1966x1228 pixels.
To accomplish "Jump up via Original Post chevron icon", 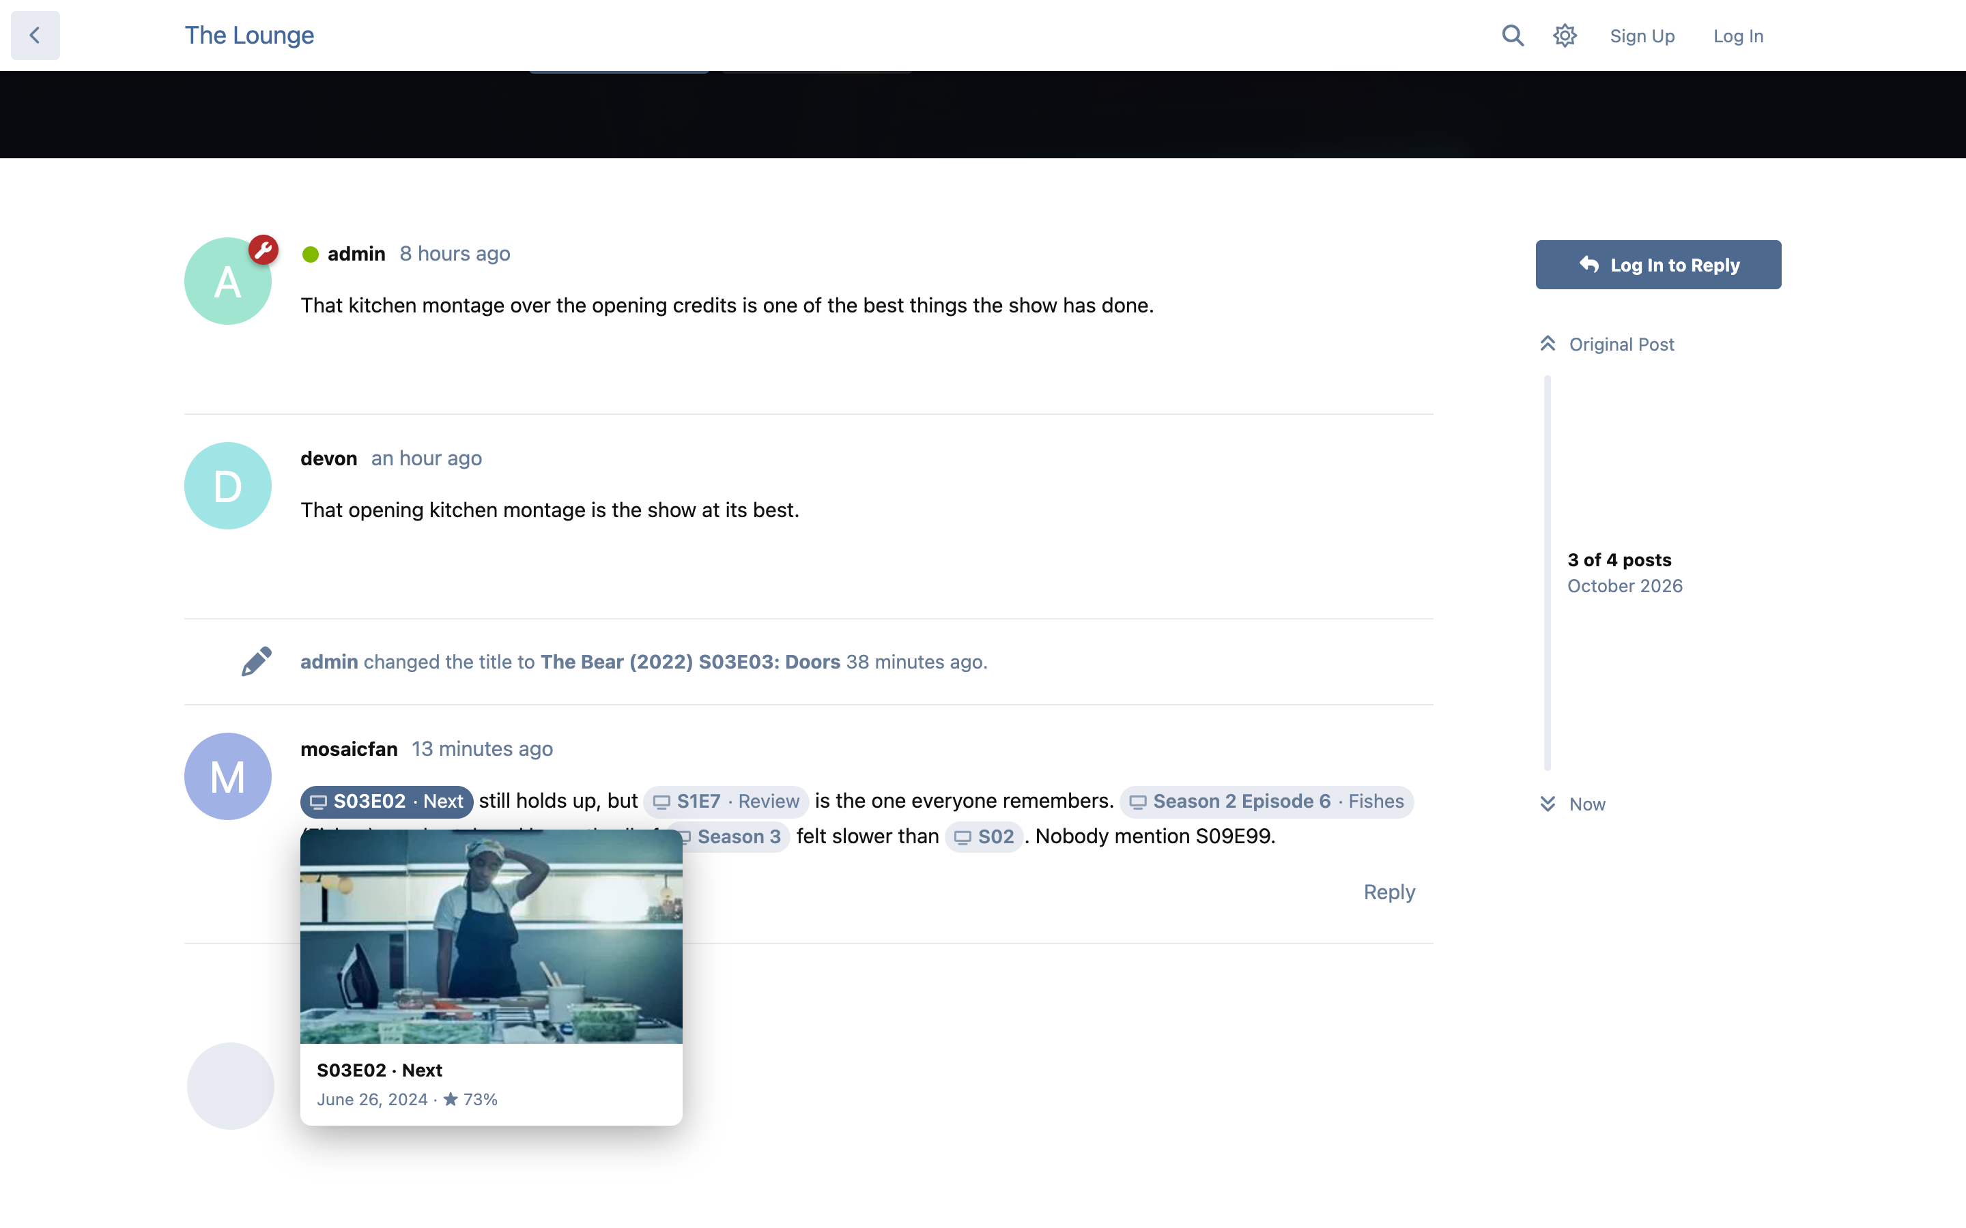I will click(1548, 344).
